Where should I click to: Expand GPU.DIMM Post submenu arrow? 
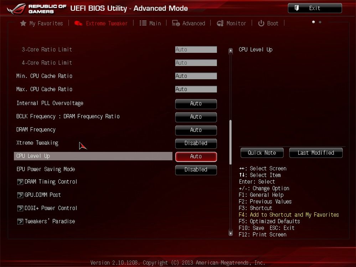pos(20,195)
